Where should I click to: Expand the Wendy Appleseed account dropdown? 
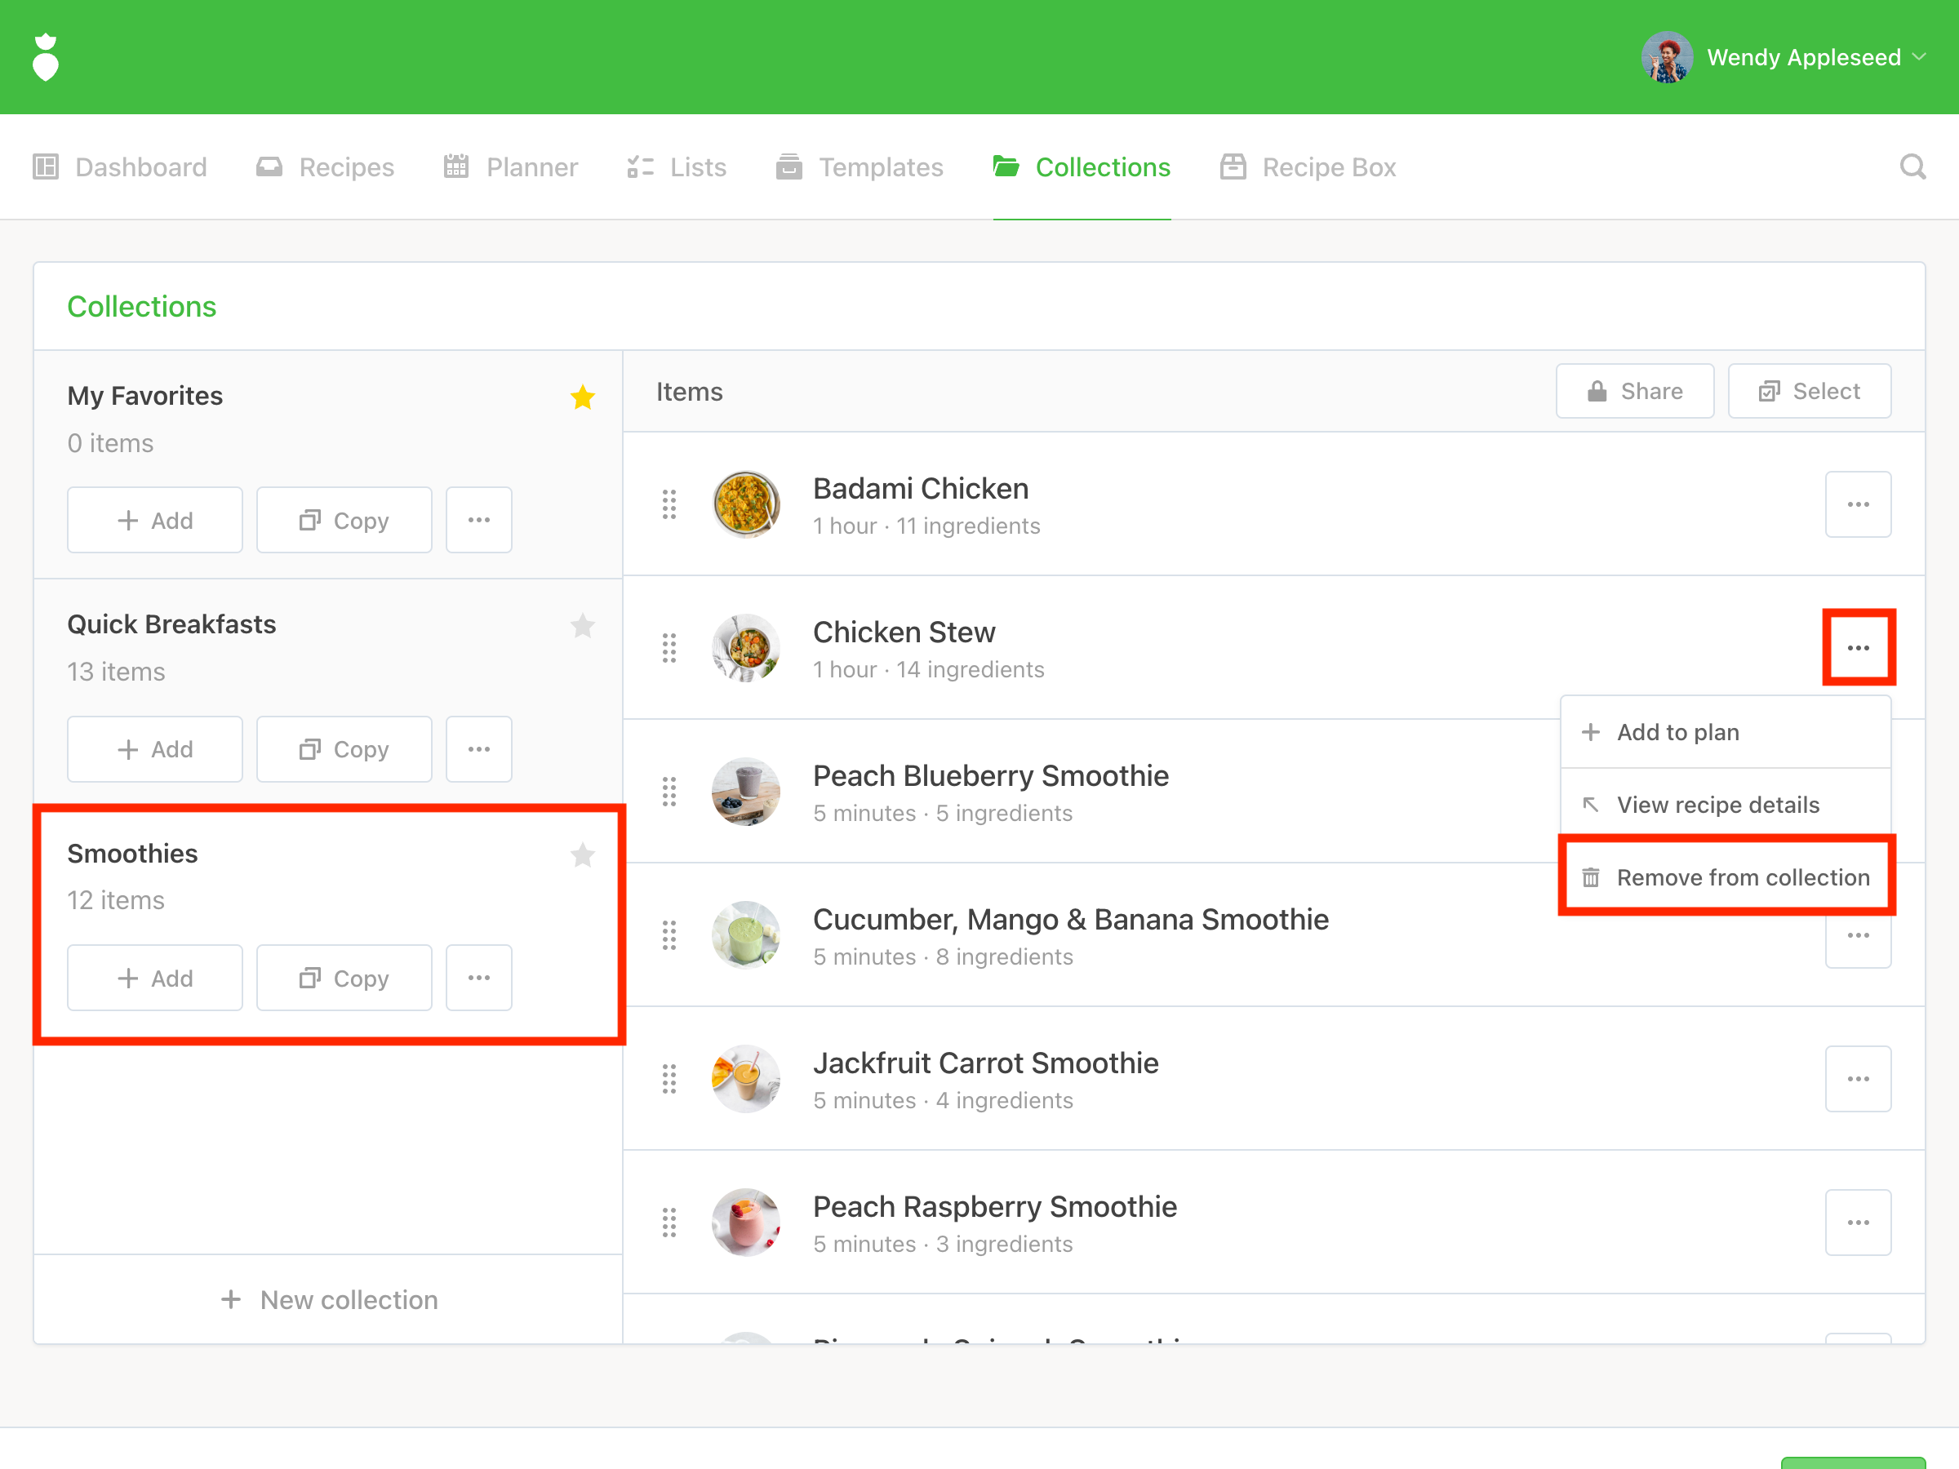pos(1919,58)
